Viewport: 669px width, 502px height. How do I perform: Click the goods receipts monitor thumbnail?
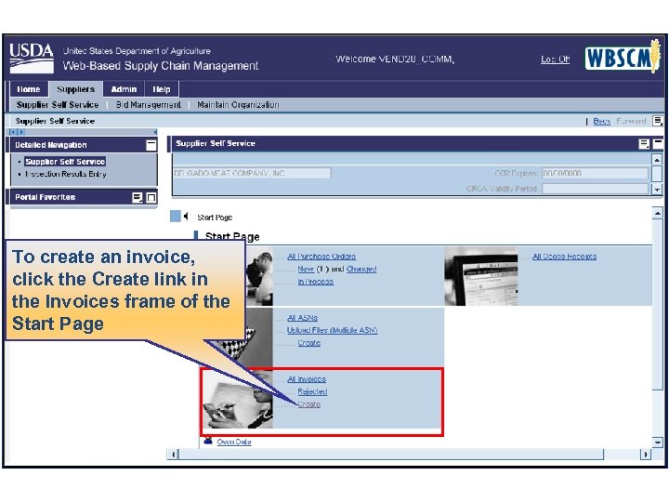481,276
